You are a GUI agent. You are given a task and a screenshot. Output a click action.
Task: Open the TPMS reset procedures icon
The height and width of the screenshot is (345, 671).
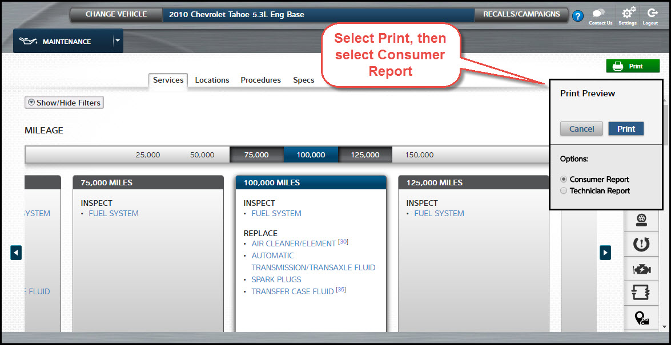point(641,245)
